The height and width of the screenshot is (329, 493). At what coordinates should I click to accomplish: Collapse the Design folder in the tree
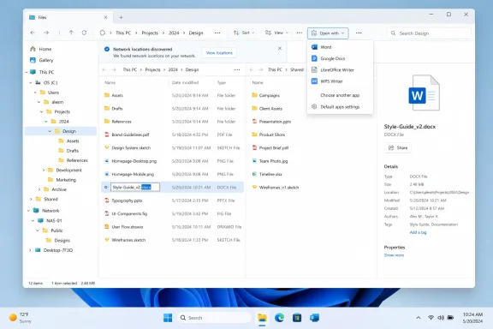50,131
